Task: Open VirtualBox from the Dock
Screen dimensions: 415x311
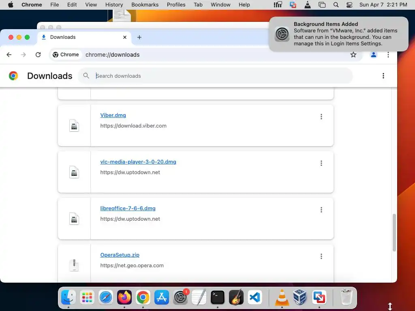Action: coord(300,297)
